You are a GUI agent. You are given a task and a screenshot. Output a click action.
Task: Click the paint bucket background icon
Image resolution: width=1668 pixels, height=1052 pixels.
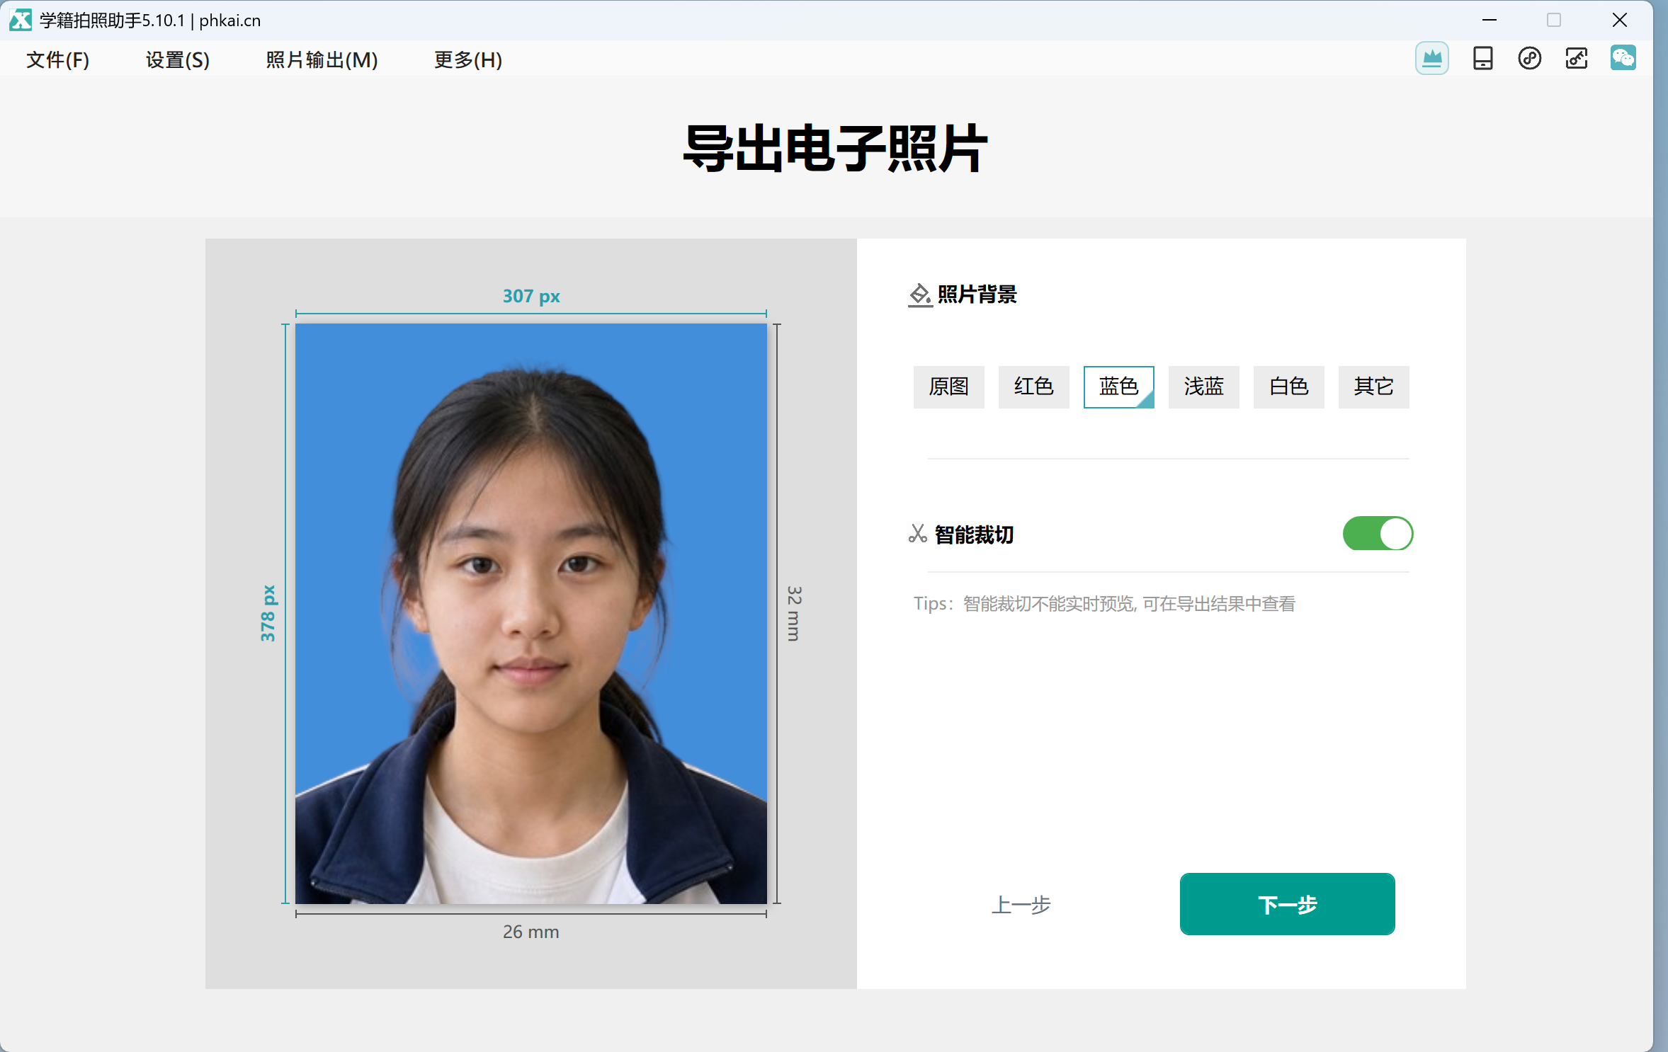tap(919, 295)
